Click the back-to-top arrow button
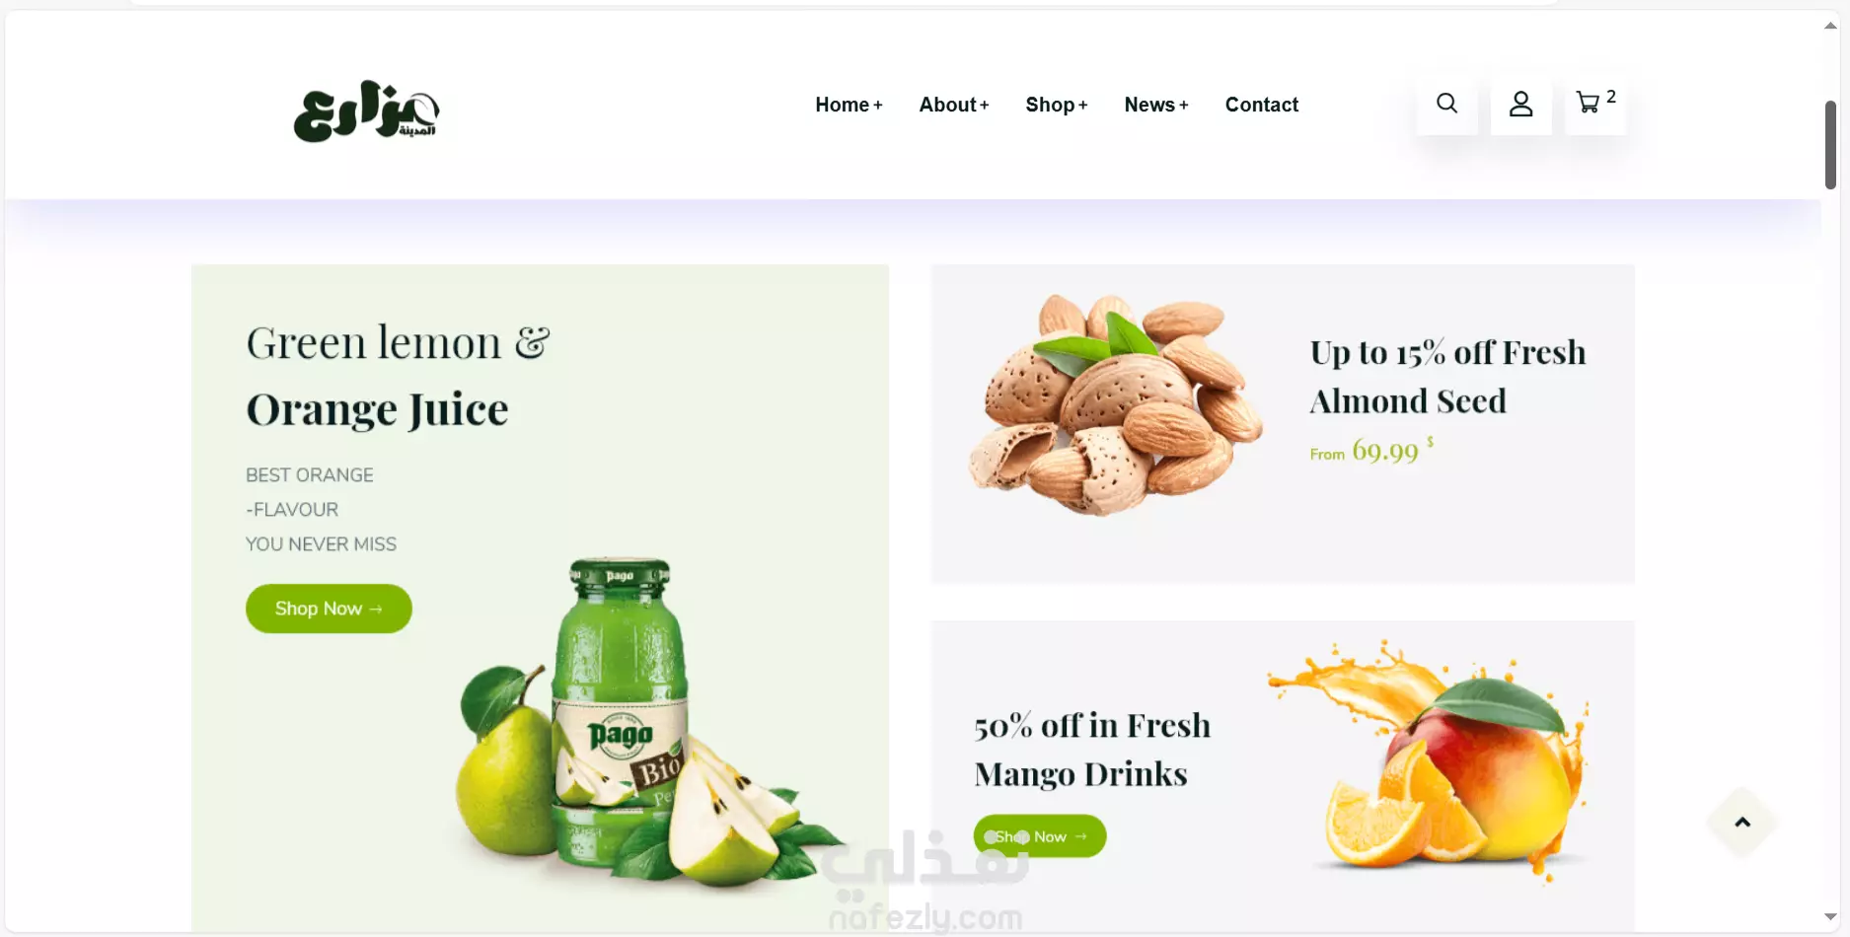Viewport: 1850px width, 937px height. click(x=1742, y=822)
